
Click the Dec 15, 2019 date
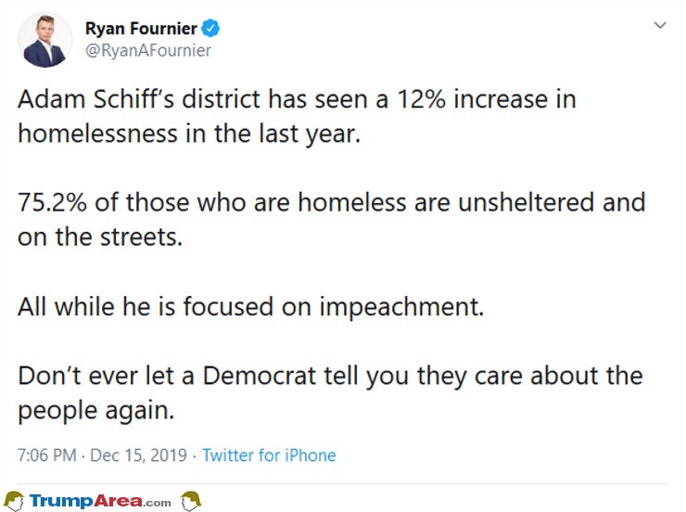click(138, 455)
